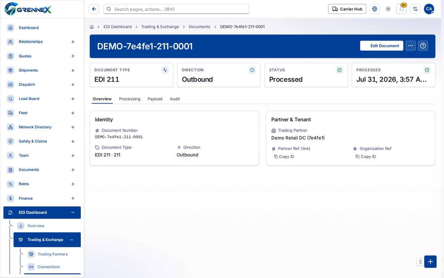The width and height of the screenshot is (444, 278).
Task: Go to Documents breadcrumb
Action: pos(199,27)
